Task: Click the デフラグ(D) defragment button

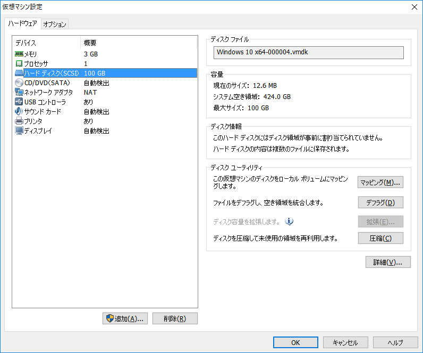Action: coord(380,202)
